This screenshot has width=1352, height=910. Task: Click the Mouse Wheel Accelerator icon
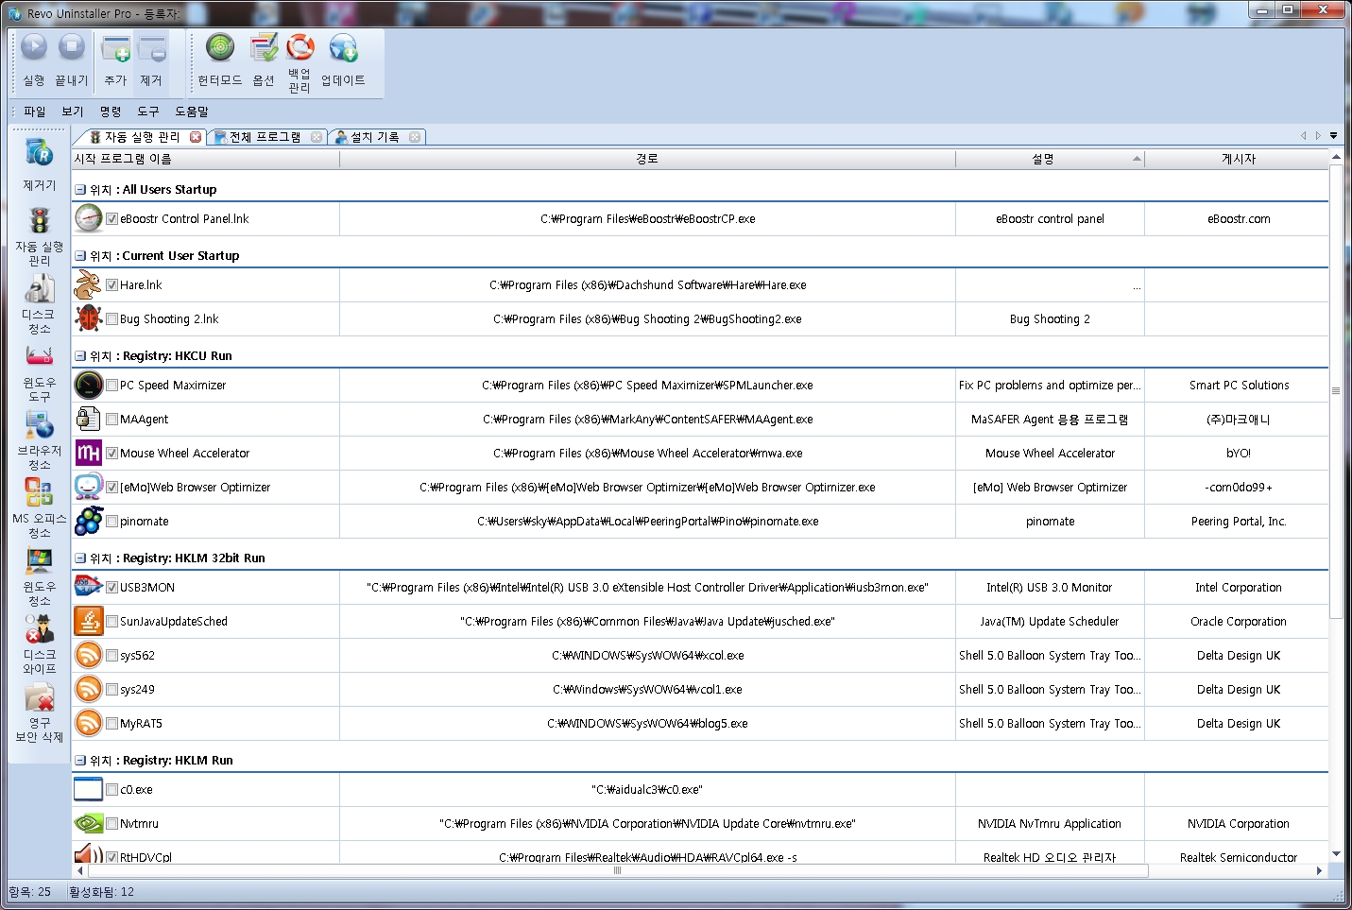coord(88,453)
